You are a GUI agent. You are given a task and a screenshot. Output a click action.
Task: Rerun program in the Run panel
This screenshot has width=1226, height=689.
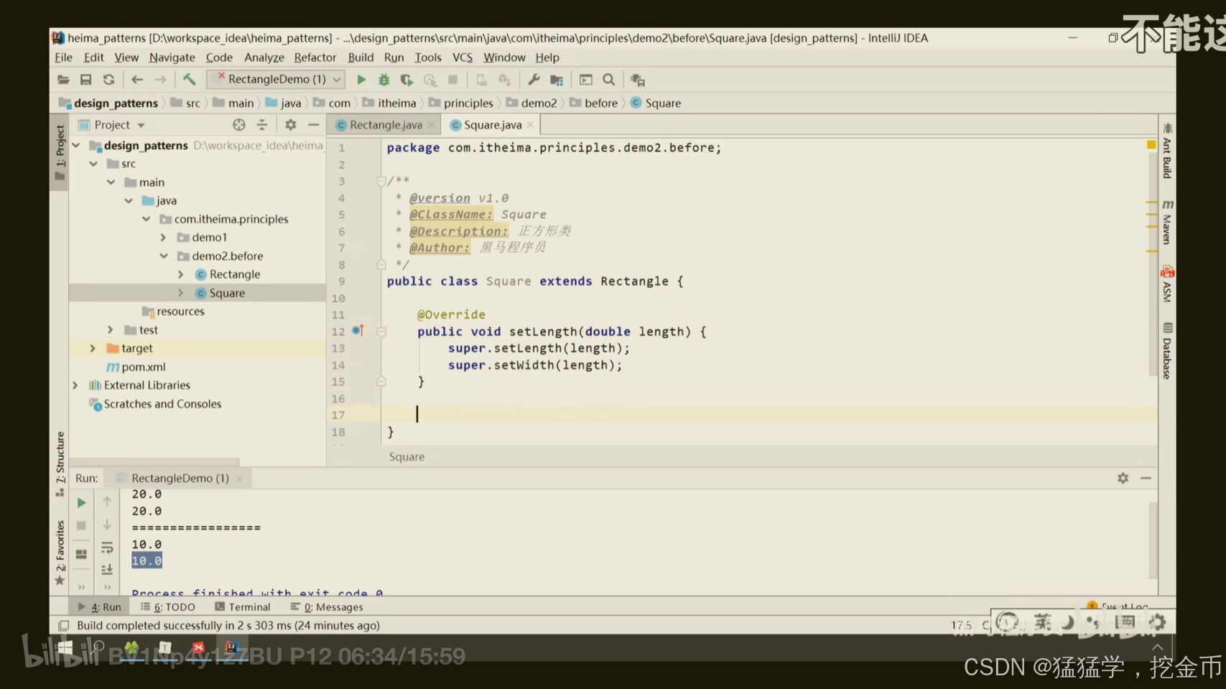(x=81, y=502)
